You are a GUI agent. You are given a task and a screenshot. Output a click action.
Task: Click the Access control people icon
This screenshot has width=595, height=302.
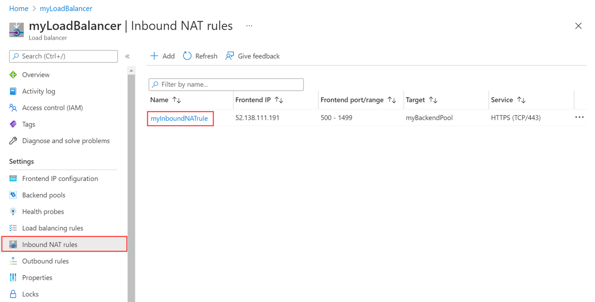point(13,107)
